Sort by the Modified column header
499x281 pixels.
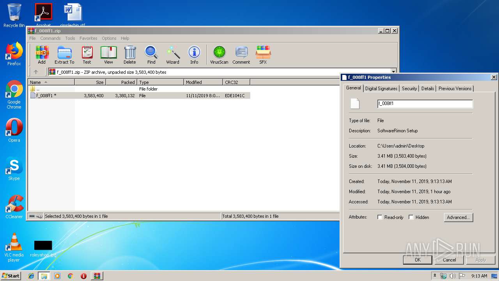[203, 82]
